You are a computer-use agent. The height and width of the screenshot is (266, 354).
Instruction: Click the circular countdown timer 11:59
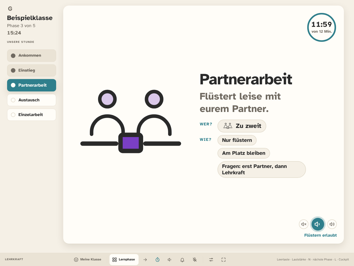322,27
